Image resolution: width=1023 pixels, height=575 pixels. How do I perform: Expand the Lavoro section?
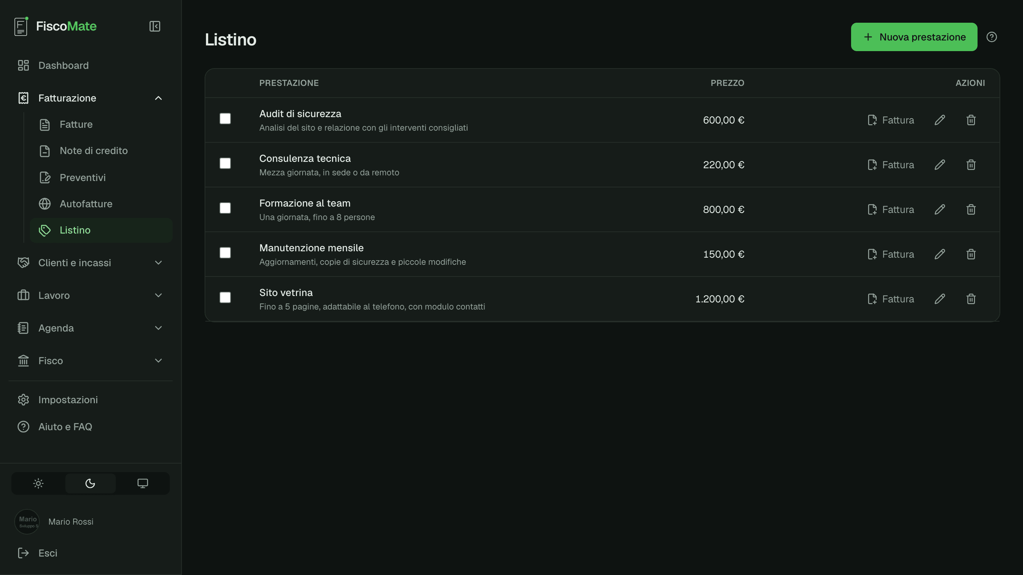[90, 295]
